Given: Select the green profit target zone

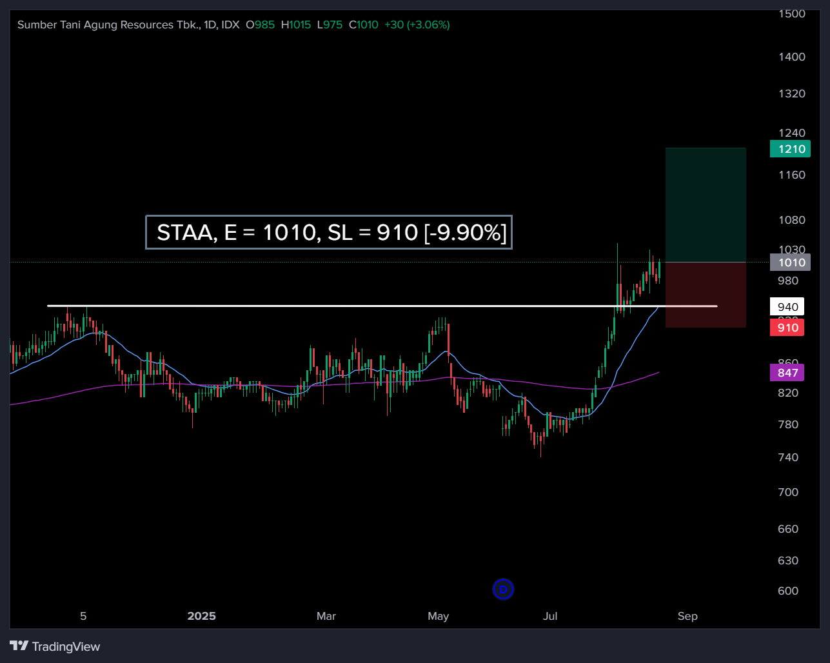Looking at the screenshot, I should click(706, 205).
